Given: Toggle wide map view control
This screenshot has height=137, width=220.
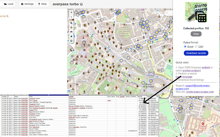Looking at the screenshot, I should (71, 36).
